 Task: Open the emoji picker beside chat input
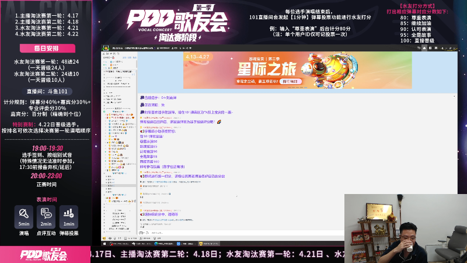pyautogui.click(x=141, y=233)
